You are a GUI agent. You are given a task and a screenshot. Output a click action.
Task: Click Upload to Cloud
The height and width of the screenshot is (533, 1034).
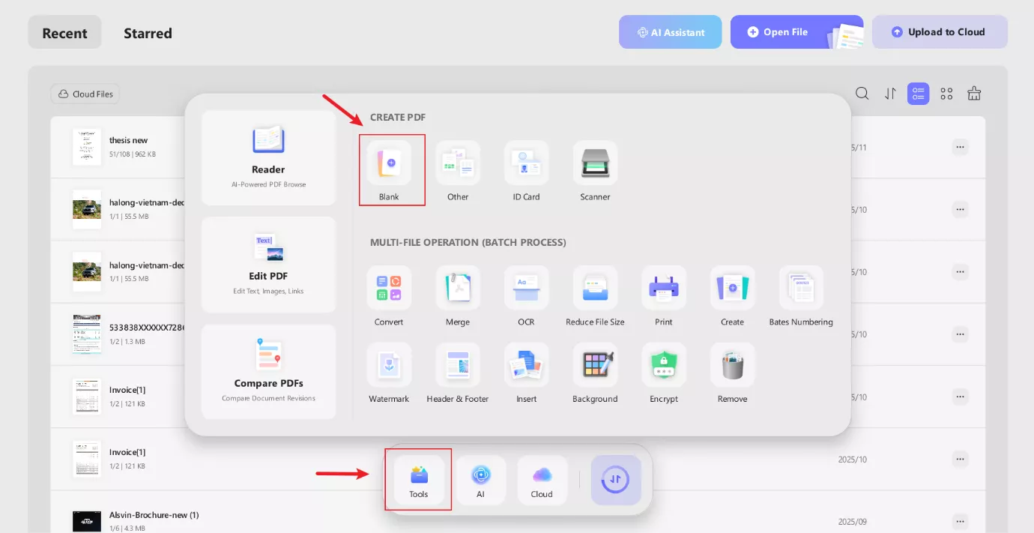pos(940,32)
